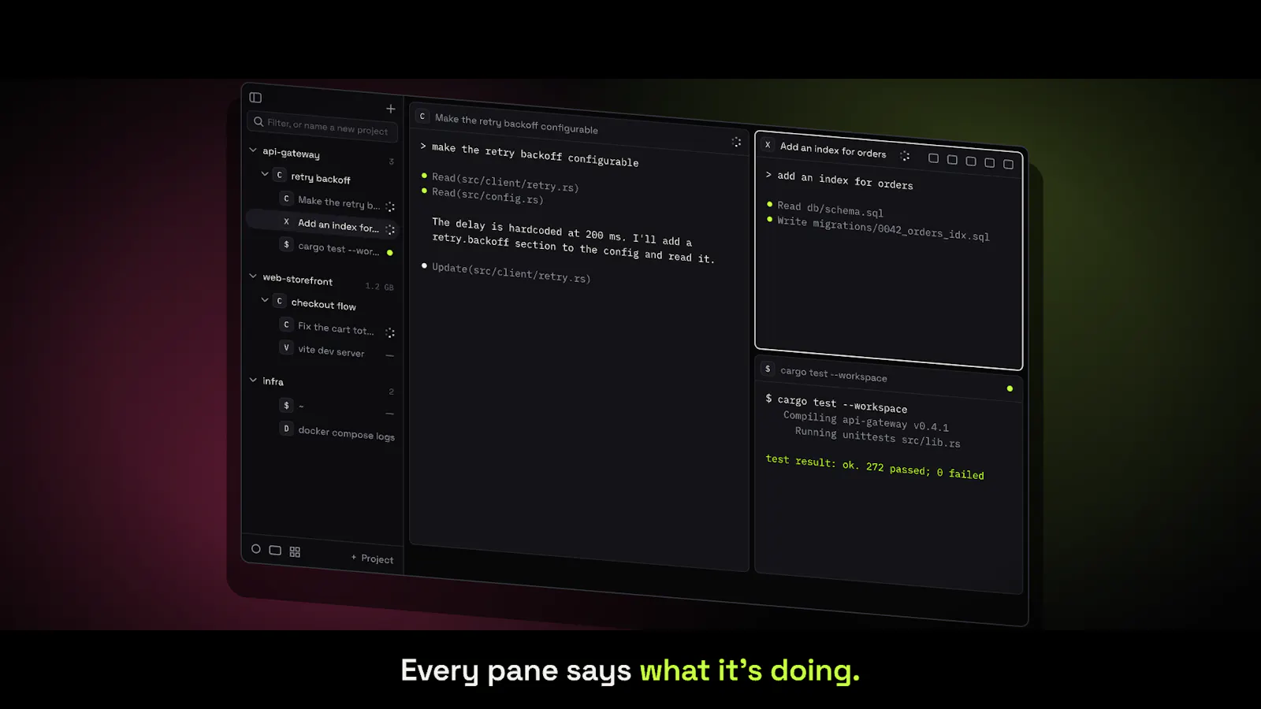
Task: Open the 'docker compose logs' sidebar row
Action: tap(323, 432)
